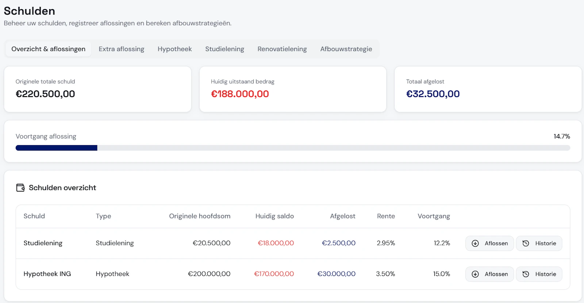Click the Aflossen button in the Hypotheek ING row
584x303 pixels.
coord(489,274)
